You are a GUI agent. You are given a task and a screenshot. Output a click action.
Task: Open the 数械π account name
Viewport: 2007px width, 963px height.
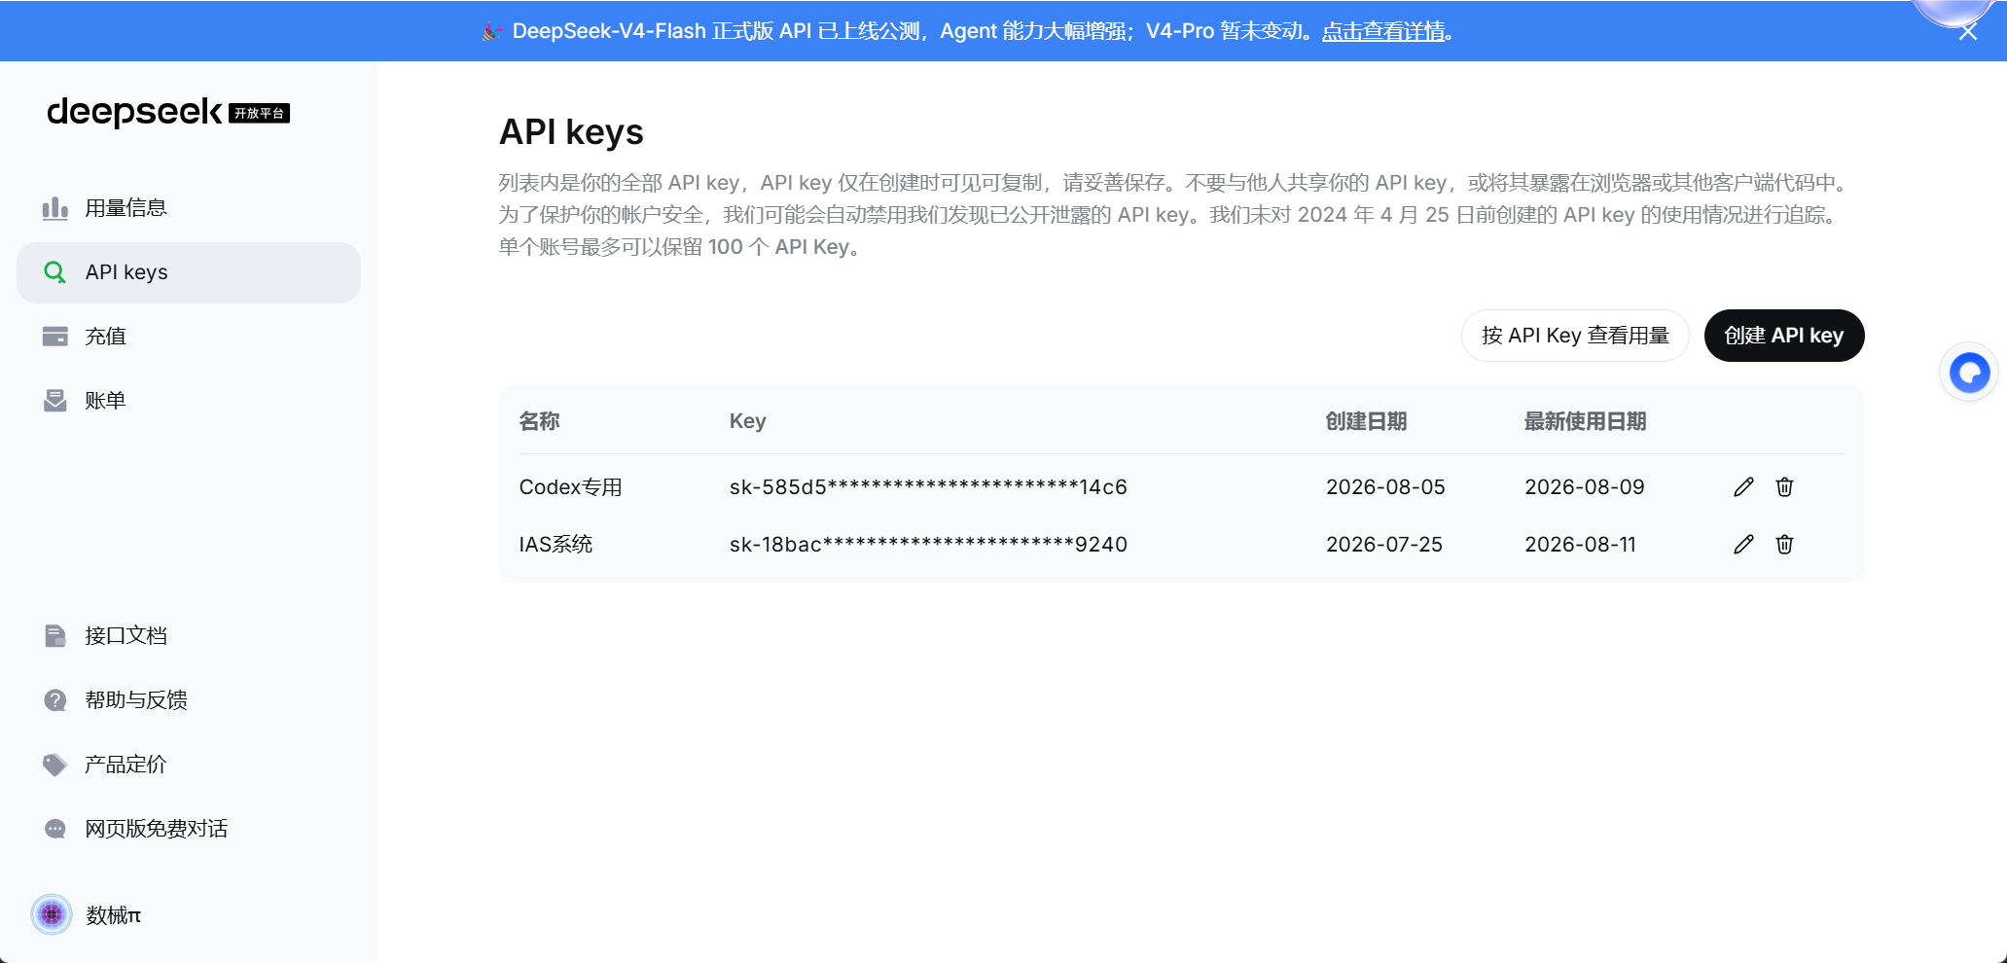pyautogui.click(x=113, y=915)
